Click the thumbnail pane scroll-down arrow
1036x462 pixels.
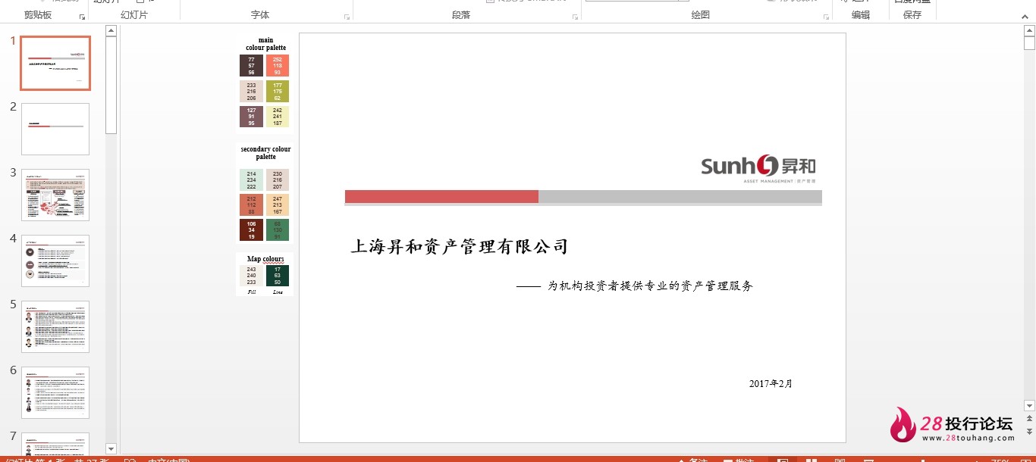(111, 448)
